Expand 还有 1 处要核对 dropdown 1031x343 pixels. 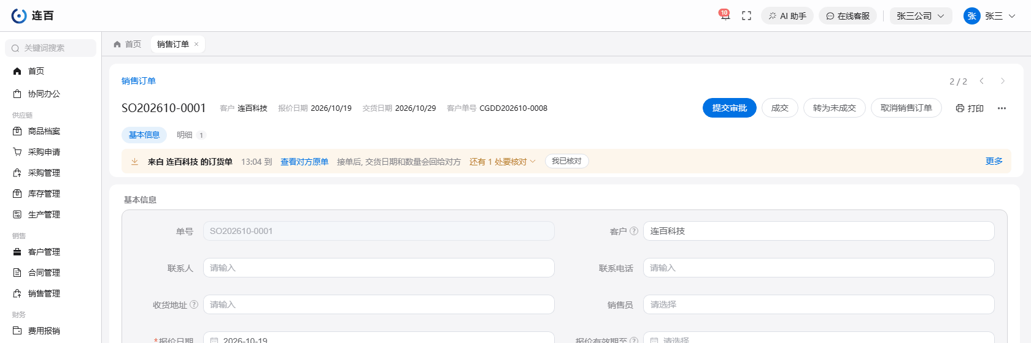pos(503,162)
